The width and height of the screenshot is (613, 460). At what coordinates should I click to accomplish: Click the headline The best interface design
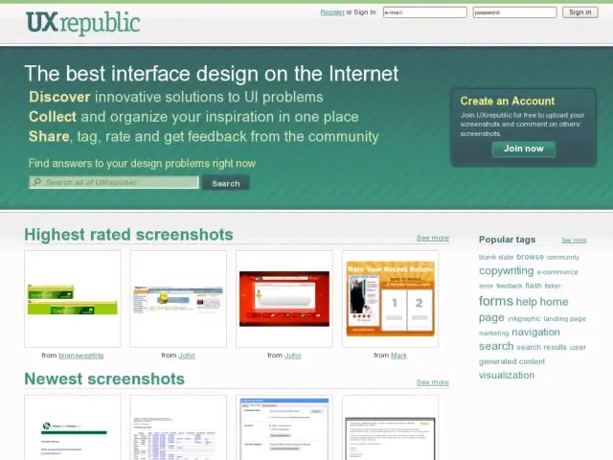pos(212,74)
